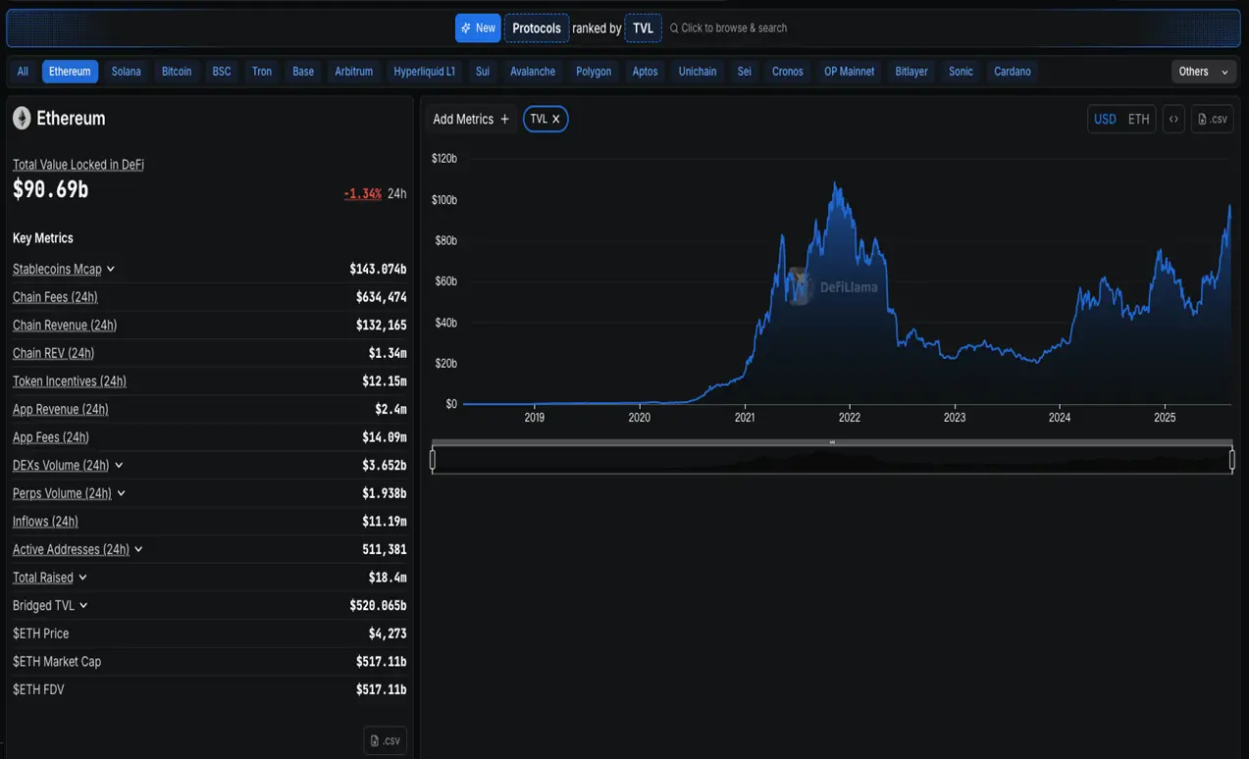Click the Chain Fees (24h) link
Viewport: 1249px width, 759px height.
pos(55,297)
